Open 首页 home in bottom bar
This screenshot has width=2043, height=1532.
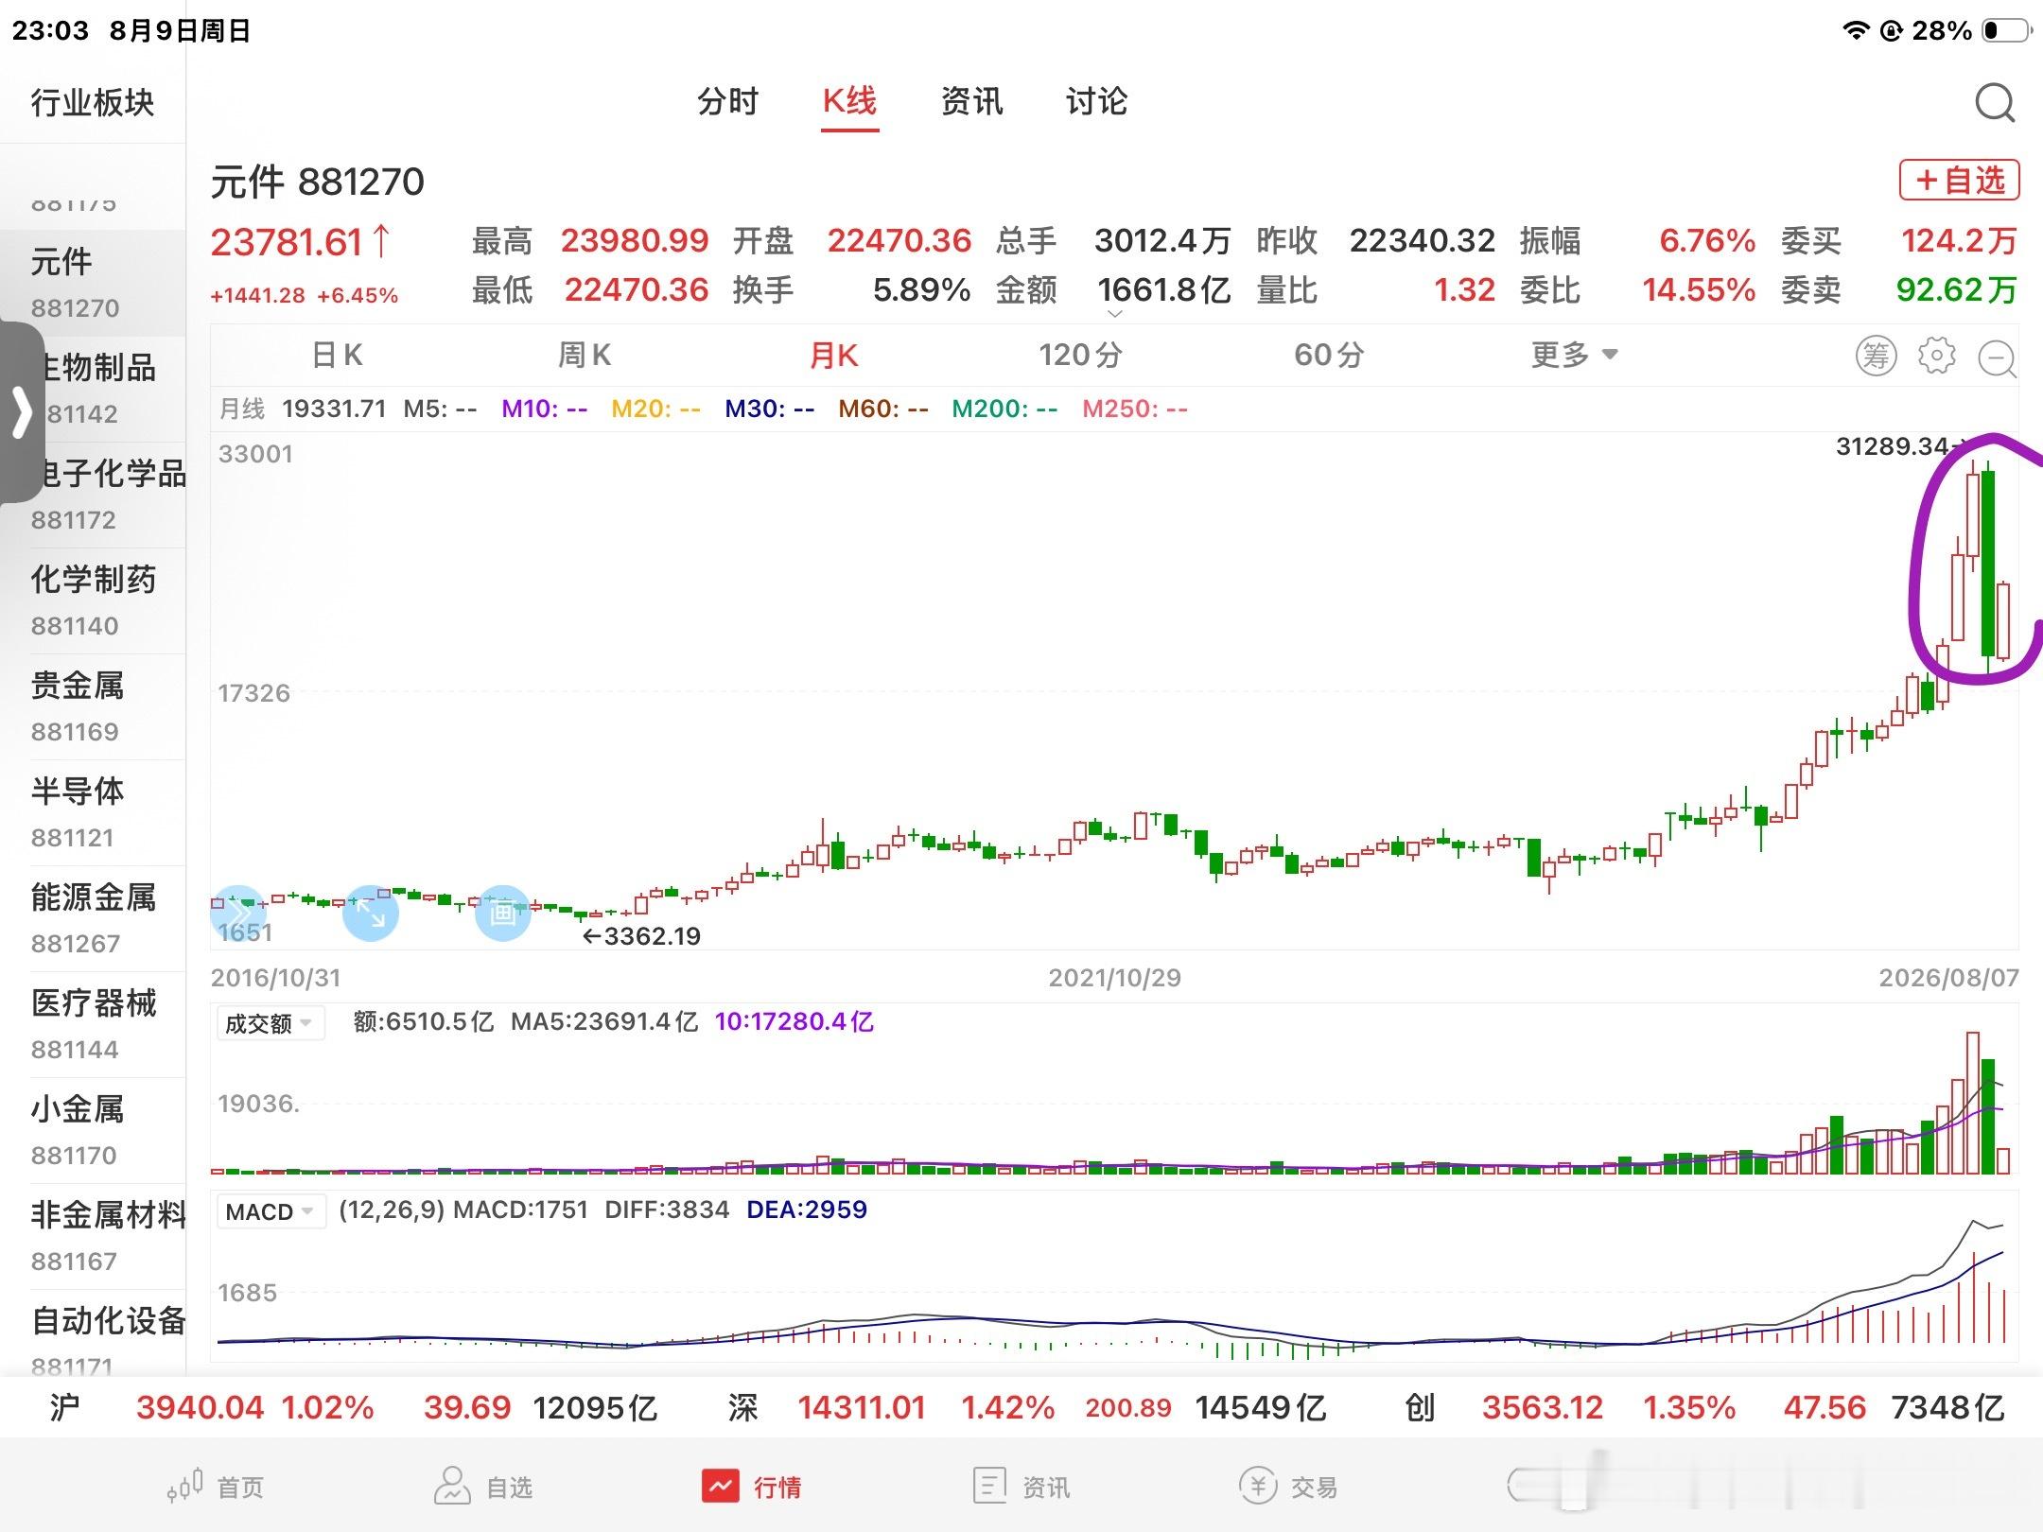click(216, 1487)
